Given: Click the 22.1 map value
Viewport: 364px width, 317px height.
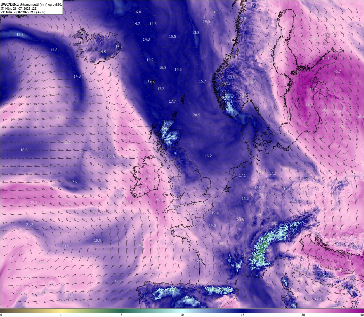Looking at the screenshot, I should [83, 152].
